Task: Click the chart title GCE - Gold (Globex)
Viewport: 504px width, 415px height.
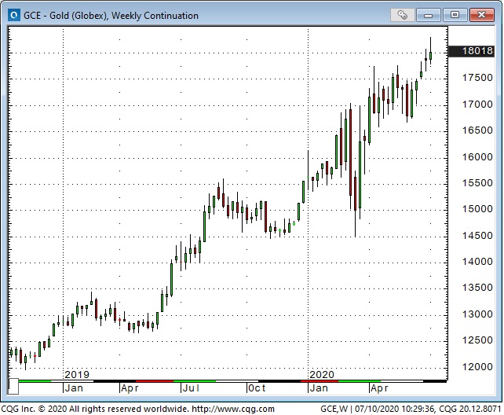Action: click(x=111, y=16)
